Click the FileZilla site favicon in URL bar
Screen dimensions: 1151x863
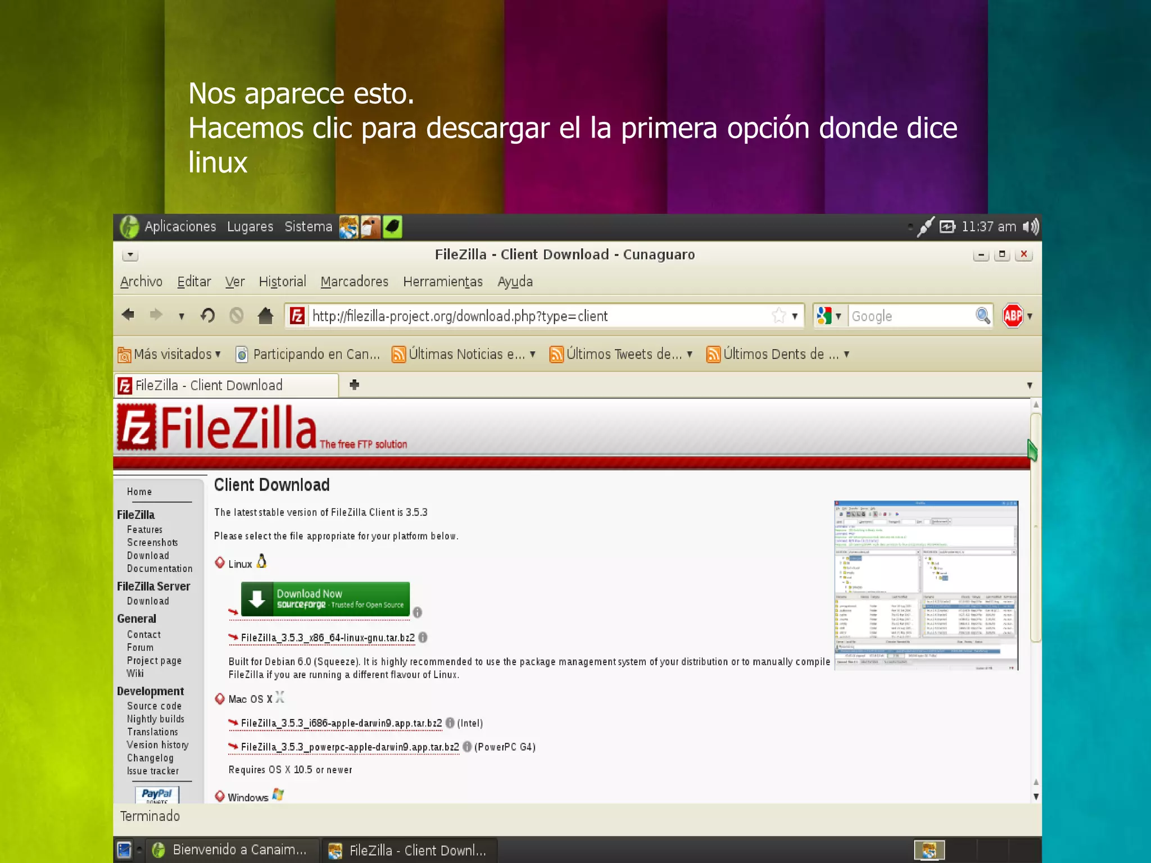coord(297,316)
